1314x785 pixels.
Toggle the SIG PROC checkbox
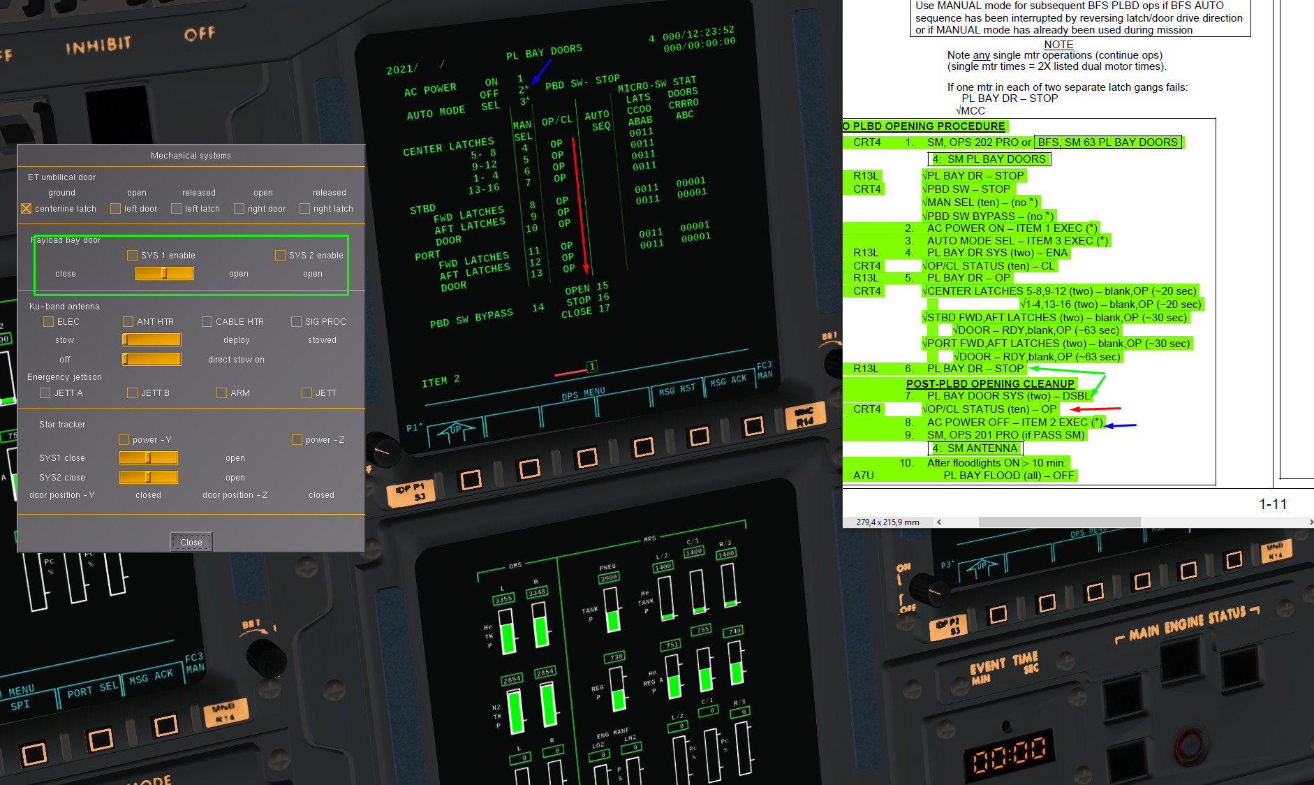[x=297, y=321]
